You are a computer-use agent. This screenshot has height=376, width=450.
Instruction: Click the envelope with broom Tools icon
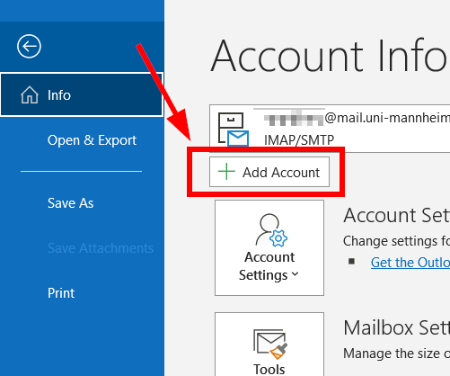(x=270, y=344)
